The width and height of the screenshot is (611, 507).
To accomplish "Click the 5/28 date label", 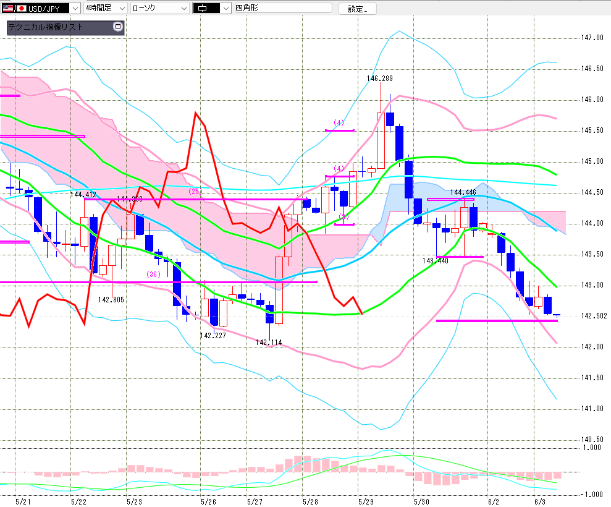I will click(x=311, y=501).
